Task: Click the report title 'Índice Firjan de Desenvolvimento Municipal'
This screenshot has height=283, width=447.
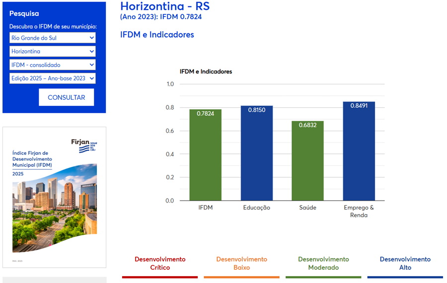Action: [x=32, y=159]
